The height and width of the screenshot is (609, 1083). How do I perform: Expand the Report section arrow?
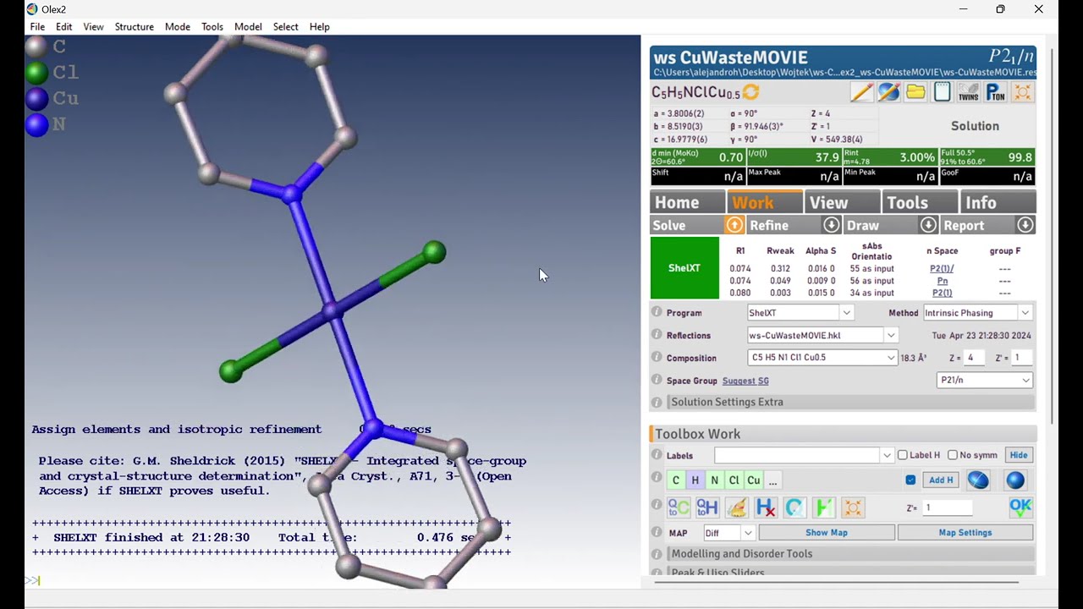coord(1025,225)
